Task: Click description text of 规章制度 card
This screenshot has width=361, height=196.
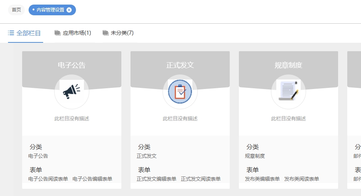Action: pyautogui.click(x=288, y=118)
